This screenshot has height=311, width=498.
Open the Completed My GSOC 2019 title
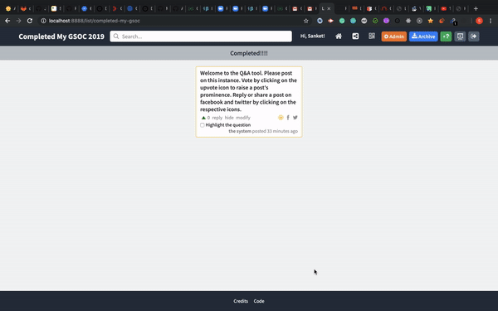[x=61, y=36]
